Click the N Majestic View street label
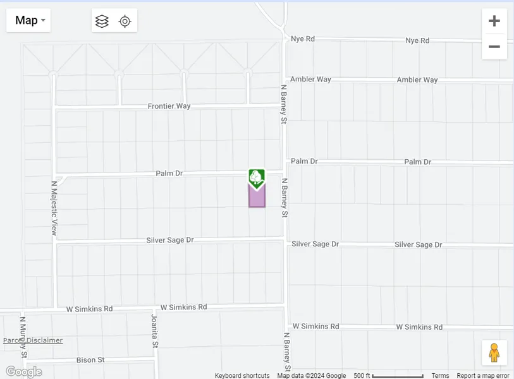514x379 pixels. (54, 208)
